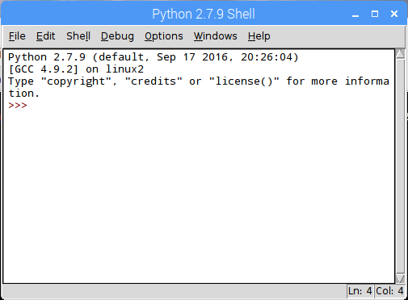Open the Options menu
The image size is (408, 300).
[x=164, y=36]
